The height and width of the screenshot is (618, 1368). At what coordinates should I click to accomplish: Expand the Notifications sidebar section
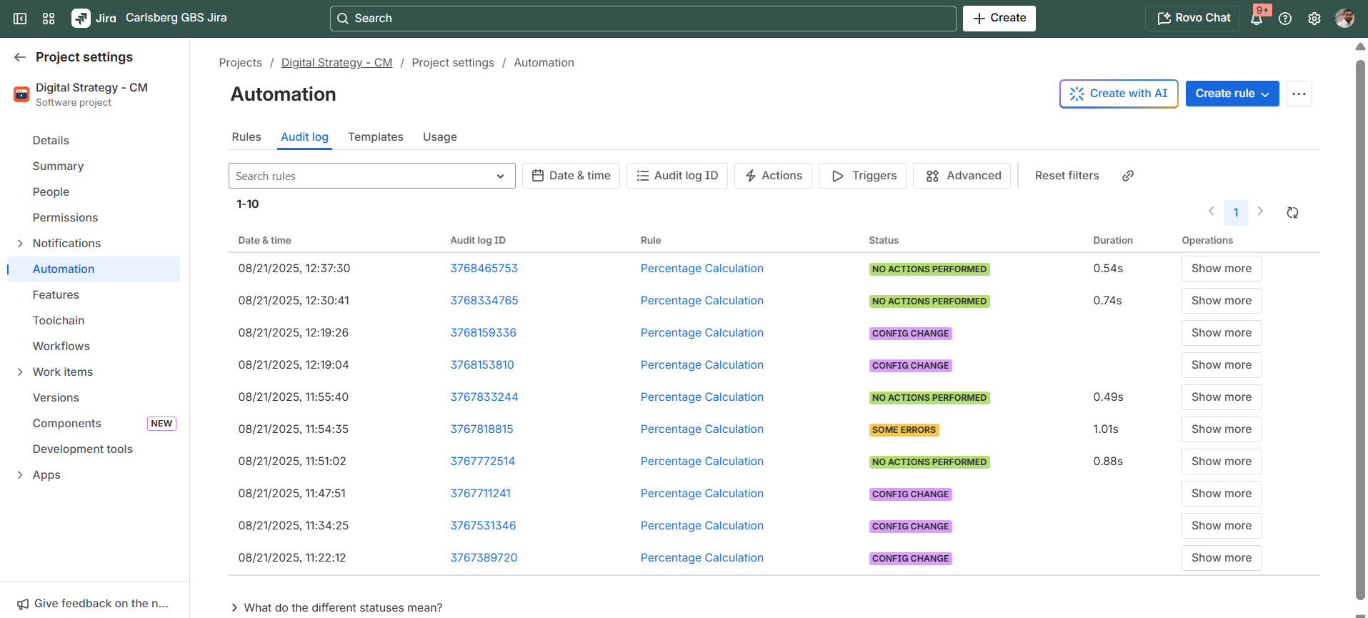tap(20, 244)
